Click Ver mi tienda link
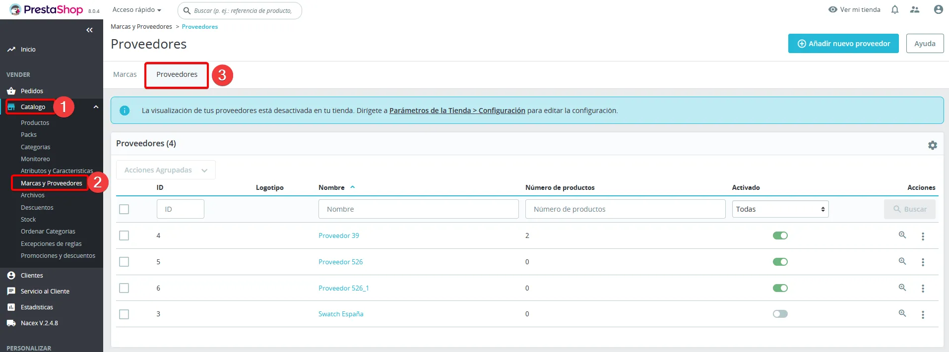This screenshot has width=949, height=352. point(854,10)
